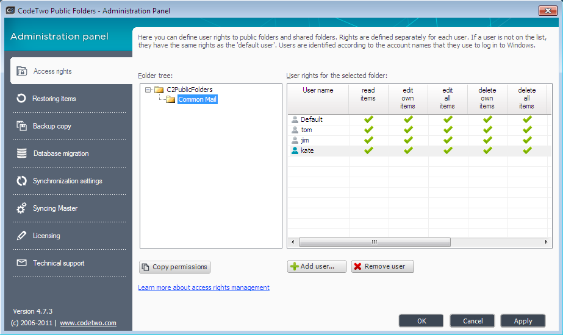Viewport: 563px width, 335px height.
Task: Open the Database migration section
Action: point(70,153)
